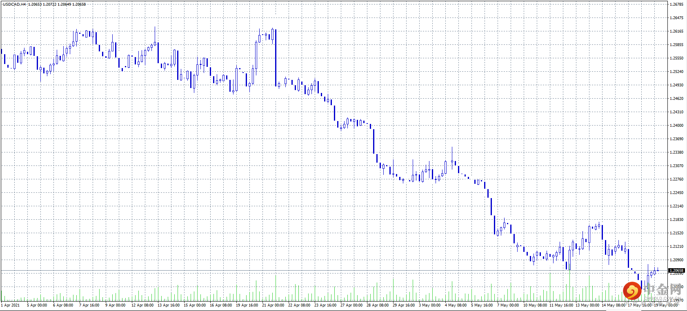Click the 1.26785 price axis label
This screenshot has width=687, height=311.
click(x=676, y=4)
